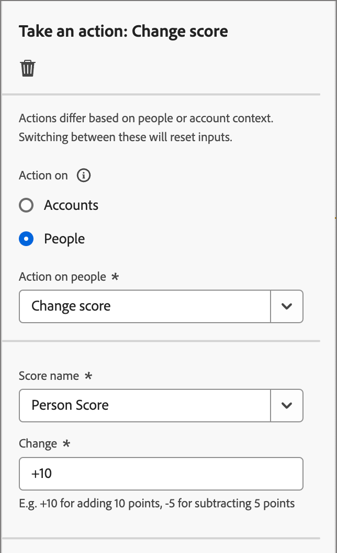
Task: Click the points example helper text
Action: point(157,503)
